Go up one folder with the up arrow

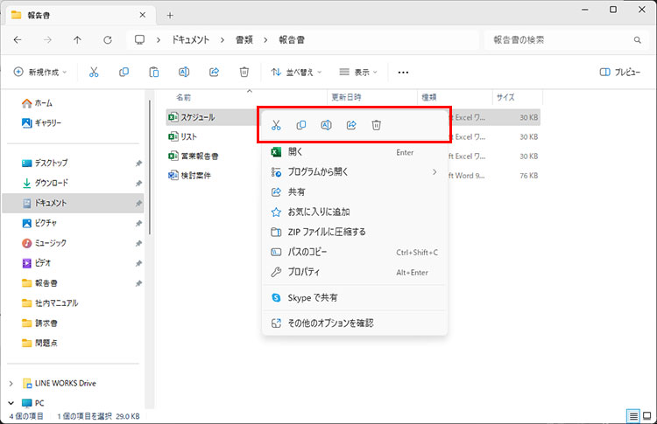coord(78,40)
